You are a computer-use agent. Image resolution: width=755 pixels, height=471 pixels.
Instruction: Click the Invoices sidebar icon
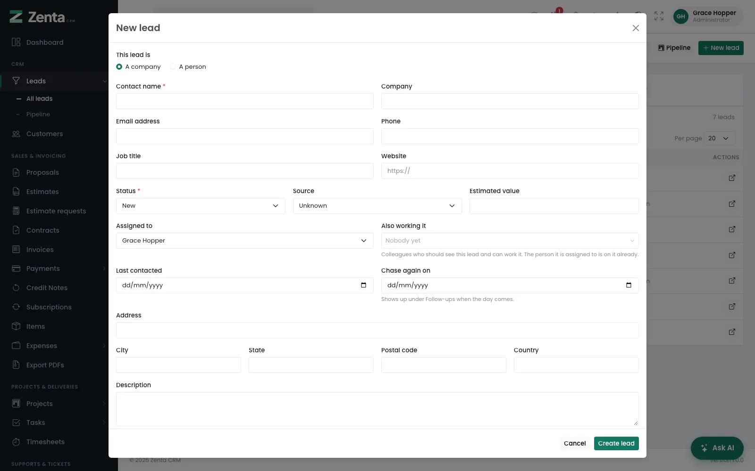click(x=16, y=250)
